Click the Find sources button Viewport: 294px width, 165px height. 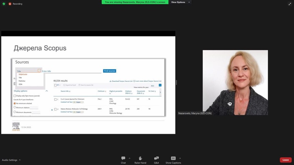point(110,71)
